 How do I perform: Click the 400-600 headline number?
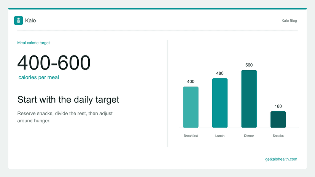point(54,63)
